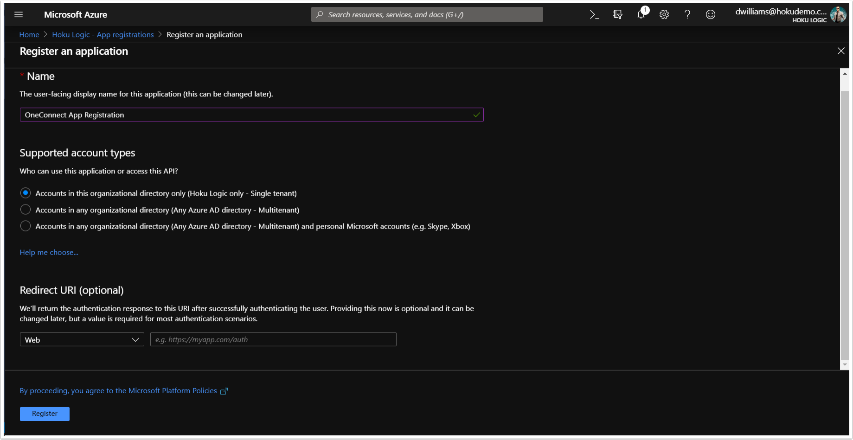Click the Register an application breadcrumb text
Viewport: 853px width, 440px height.
coord(205,35)
